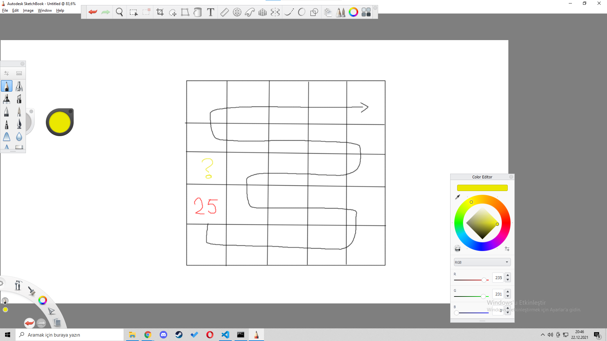Screen dimensions: 607x341
Task: Pick the eyedropper in Color Editor
Action: coord(457,197)
